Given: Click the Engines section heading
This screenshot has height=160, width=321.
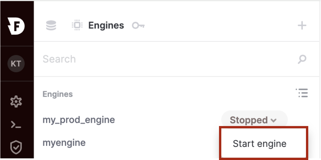Looking at the screenshot, I should (58, 94).
